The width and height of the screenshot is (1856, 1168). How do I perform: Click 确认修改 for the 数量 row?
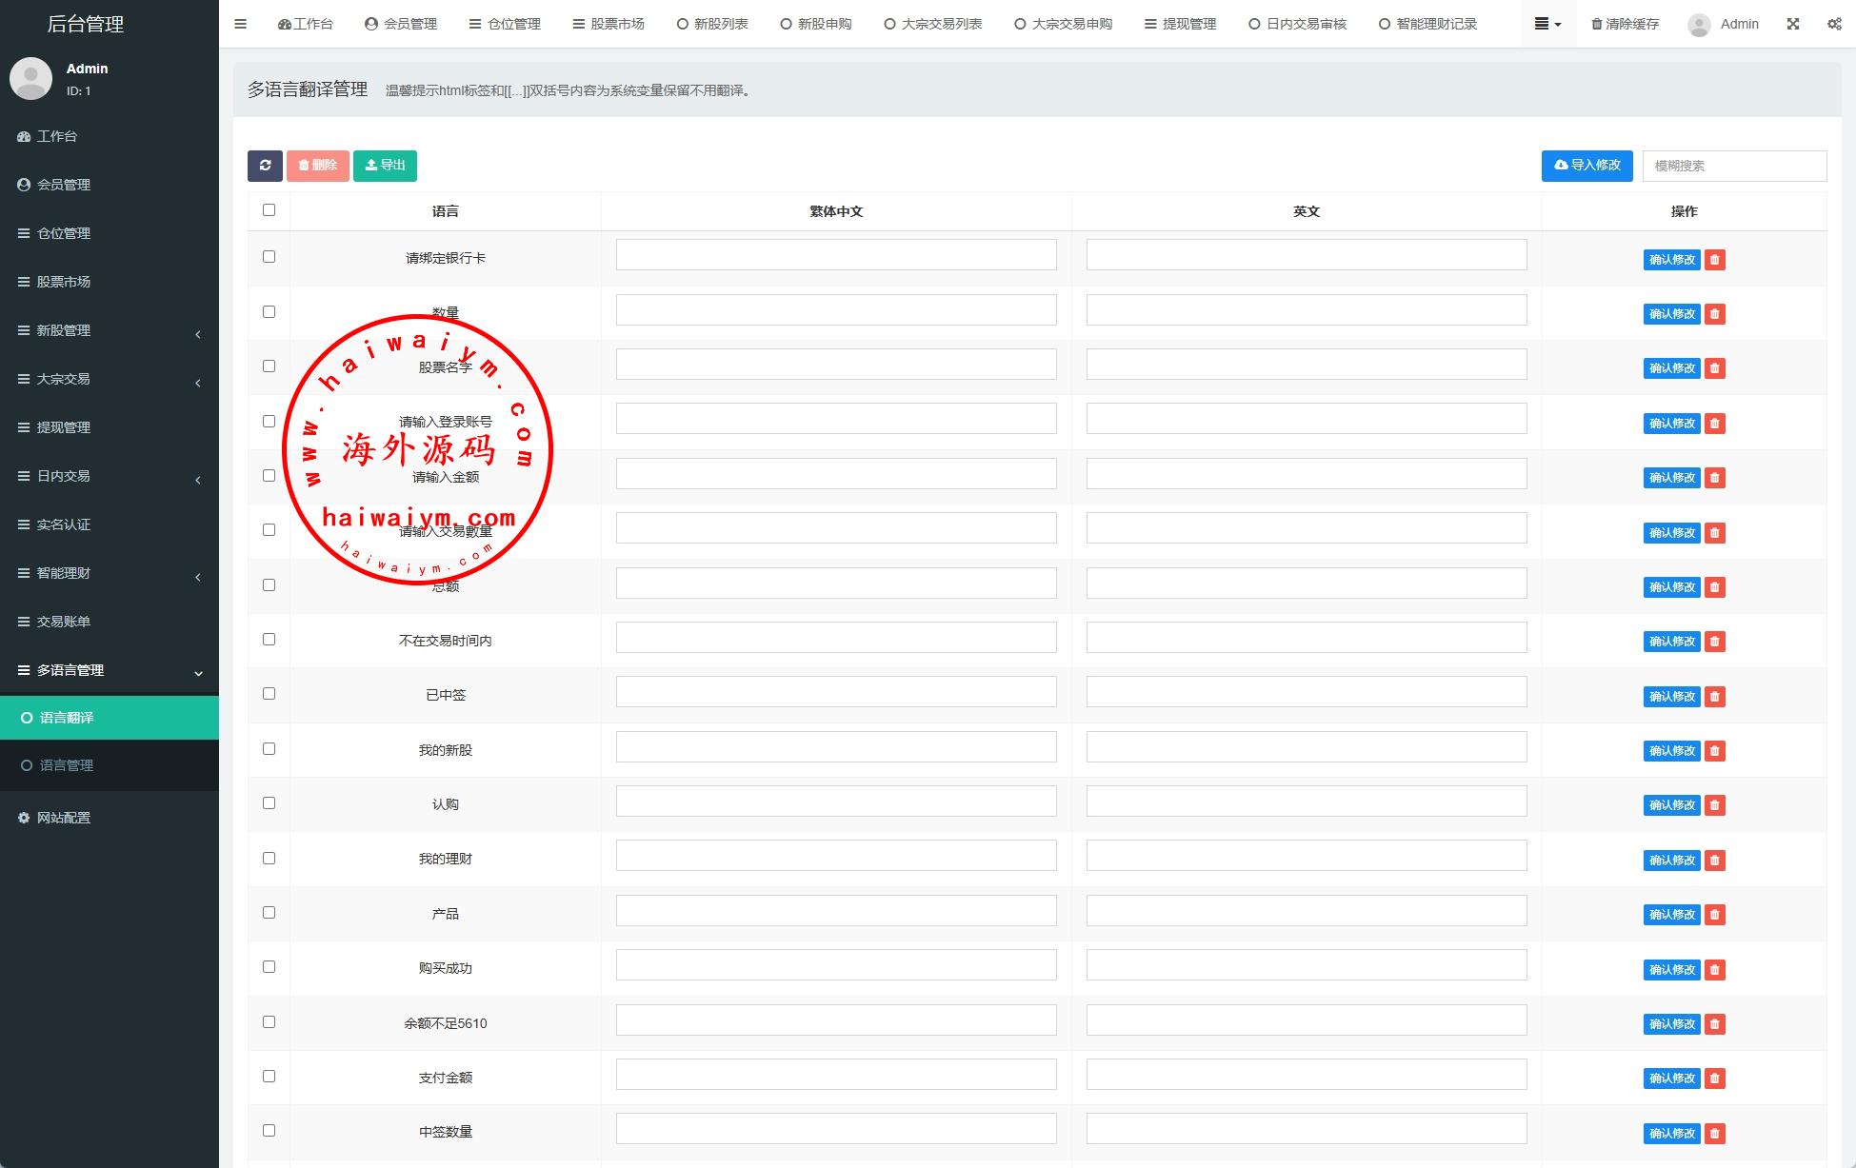pyautogui.click(x=1671, y=314)
